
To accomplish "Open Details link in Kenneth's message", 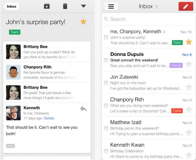I will click(49, 118).
